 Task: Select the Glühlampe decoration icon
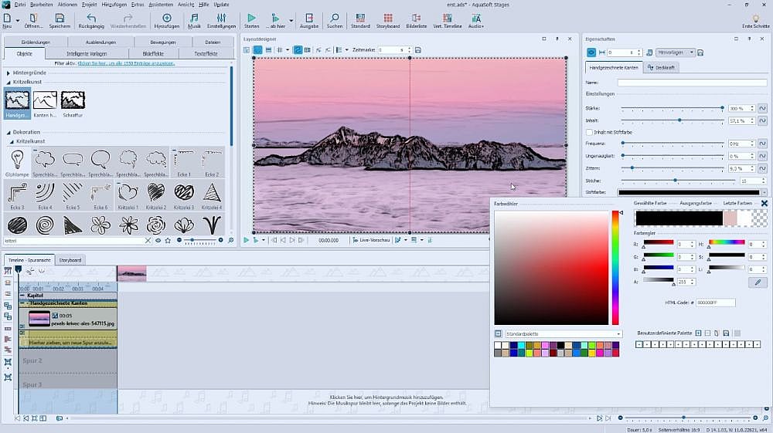(x=17, y=161)
